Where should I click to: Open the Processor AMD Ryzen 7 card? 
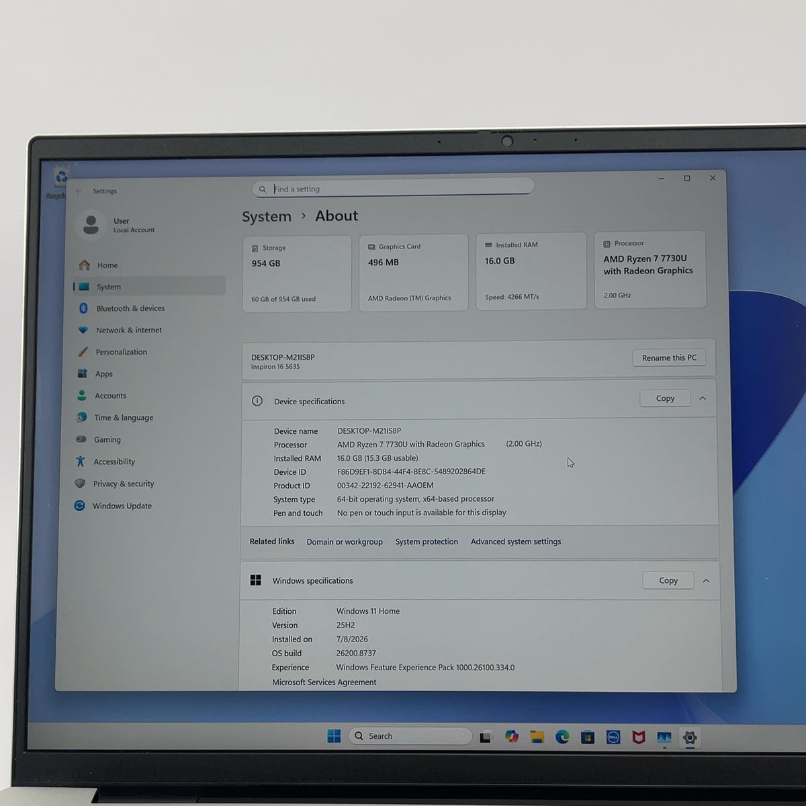click(x=650, y=269)
